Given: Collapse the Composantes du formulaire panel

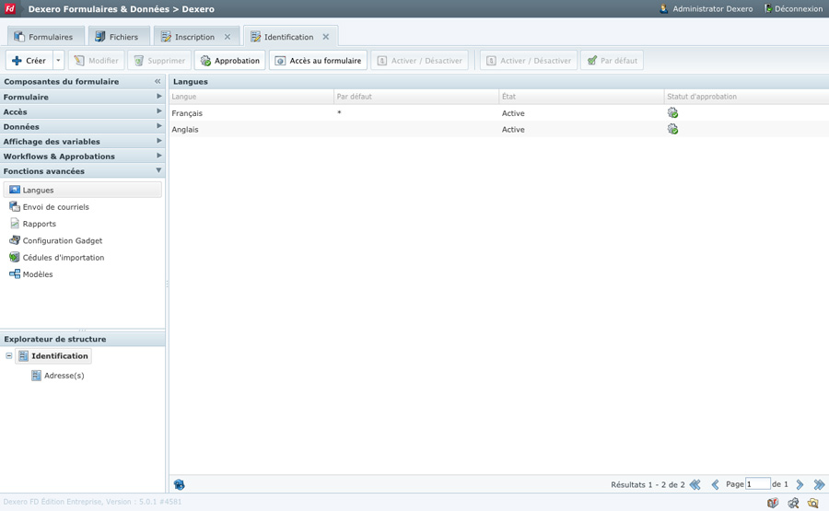Looking at the screenshot, I should (158, 82).
